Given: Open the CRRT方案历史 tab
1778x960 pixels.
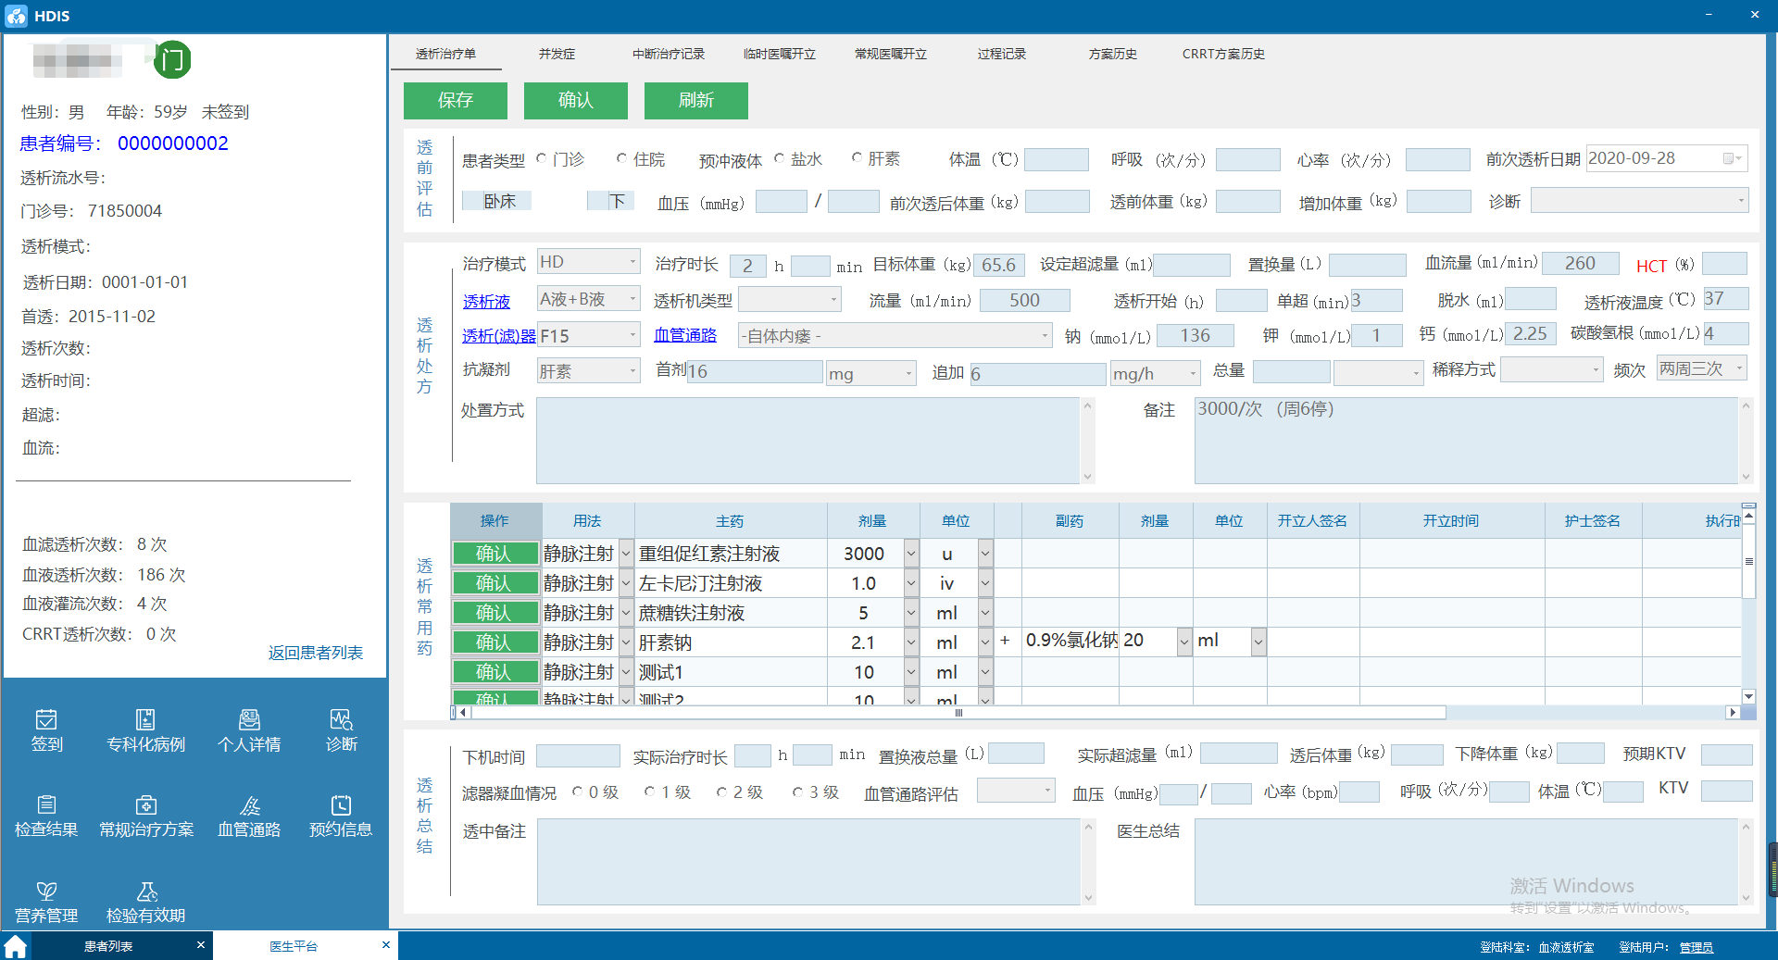Looking at the screenshot, I should [1222, 54].
